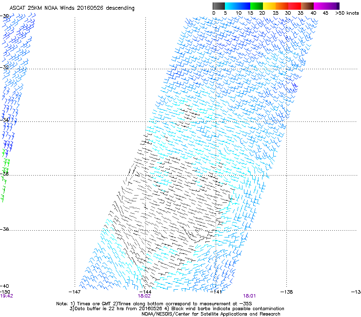
Task: Click longitude label '-144' on bottom axis
Action: (x=145, y=292)
